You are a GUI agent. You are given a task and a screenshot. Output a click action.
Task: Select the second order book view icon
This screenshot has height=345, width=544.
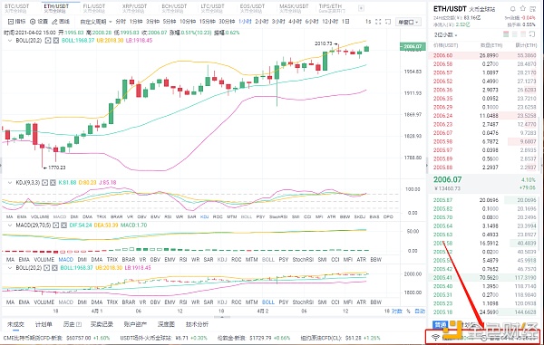(x=514, y=34)
